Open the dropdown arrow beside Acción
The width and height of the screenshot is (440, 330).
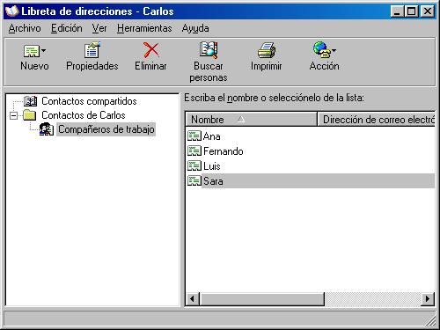point(334,50)
